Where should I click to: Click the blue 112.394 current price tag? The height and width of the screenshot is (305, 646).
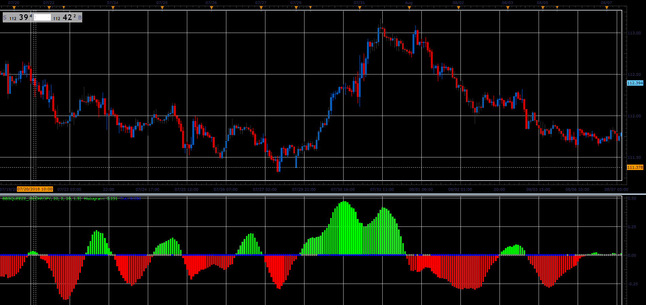(635, 83)
